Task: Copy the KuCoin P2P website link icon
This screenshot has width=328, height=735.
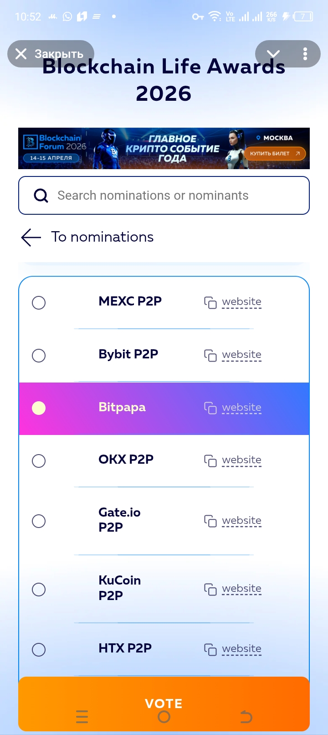Action: 210,589
